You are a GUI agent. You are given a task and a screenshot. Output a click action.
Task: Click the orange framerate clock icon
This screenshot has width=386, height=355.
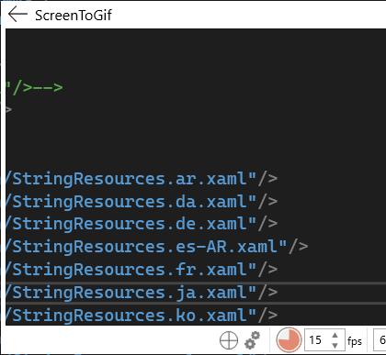coord(289,339)
